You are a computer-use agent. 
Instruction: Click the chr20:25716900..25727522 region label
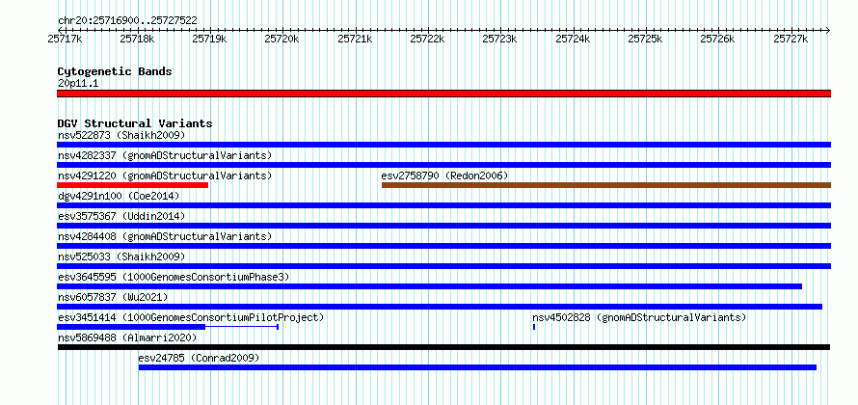[x=127, y=21]
